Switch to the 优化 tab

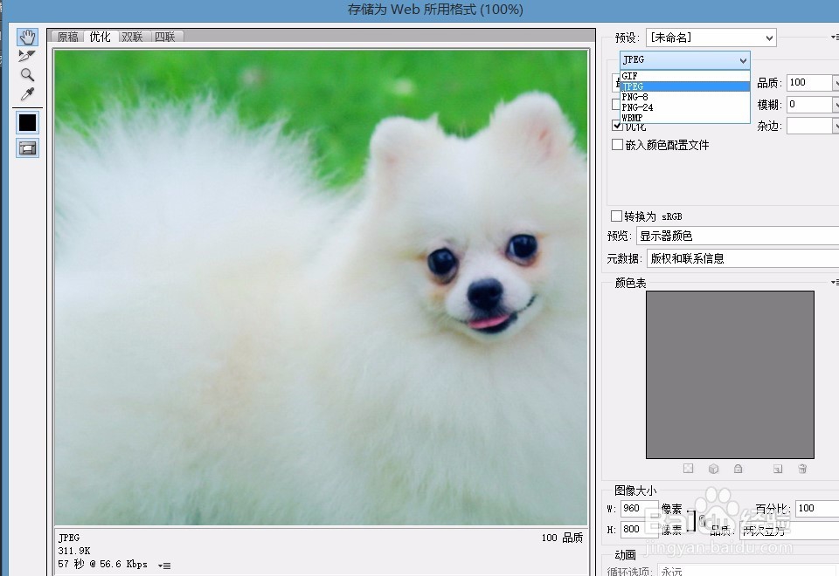click(x=100, y=37)
